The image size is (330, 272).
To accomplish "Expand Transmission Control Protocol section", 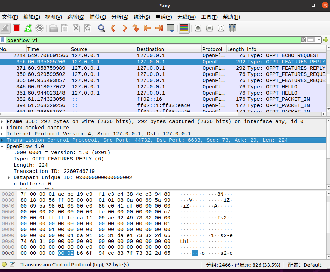I will [x=2, y=140].
